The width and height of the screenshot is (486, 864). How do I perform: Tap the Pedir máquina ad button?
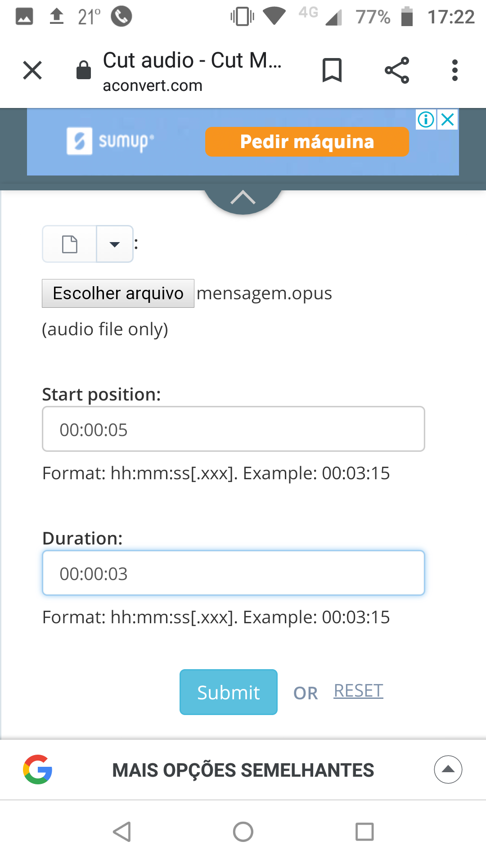point(307,141)
